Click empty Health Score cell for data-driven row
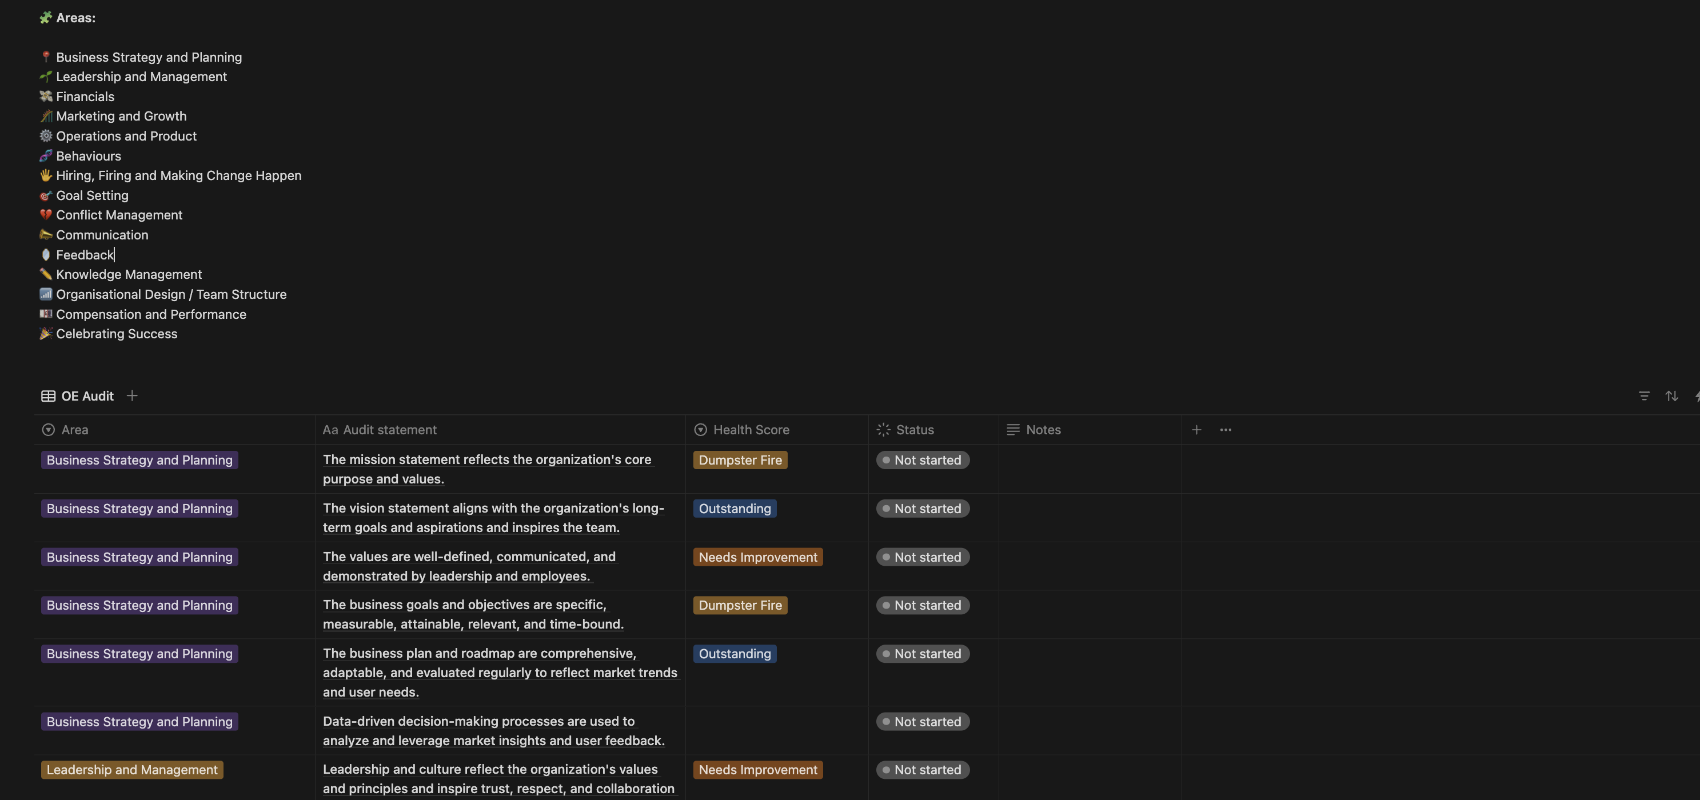This screenshot has width=1700, height=800. (x=776, y=730)
